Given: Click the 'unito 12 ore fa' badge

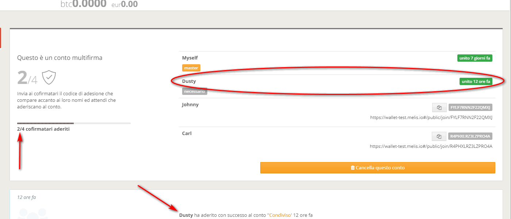Looking at the screenshot, I should point(476,81).
